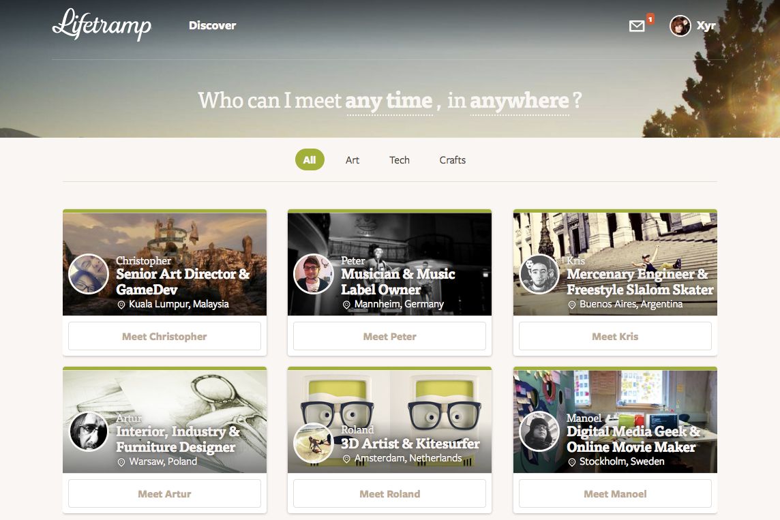Click Christopher's round avatar photo
Screen dimensions: 780x520
[x=89, y=274]
